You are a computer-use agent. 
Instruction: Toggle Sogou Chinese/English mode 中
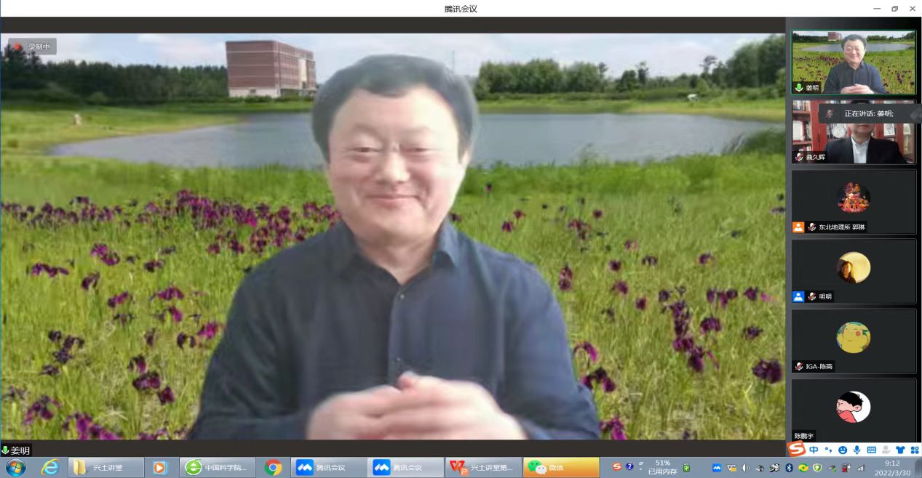814,450
